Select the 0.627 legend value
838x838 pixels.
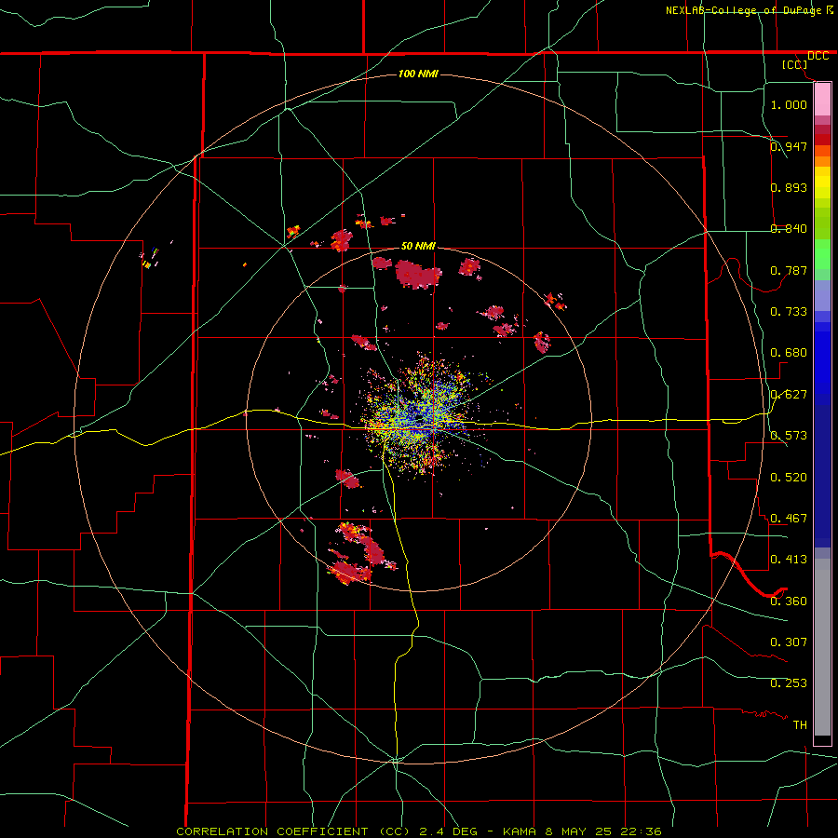coord(789,394)
